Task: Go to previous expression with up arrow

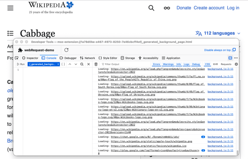Action: [70, 64]
